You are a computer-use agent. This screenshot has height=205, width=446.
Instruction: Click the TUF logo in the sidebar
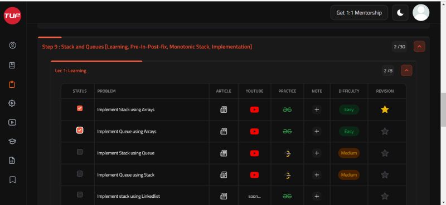pos(12,16)
